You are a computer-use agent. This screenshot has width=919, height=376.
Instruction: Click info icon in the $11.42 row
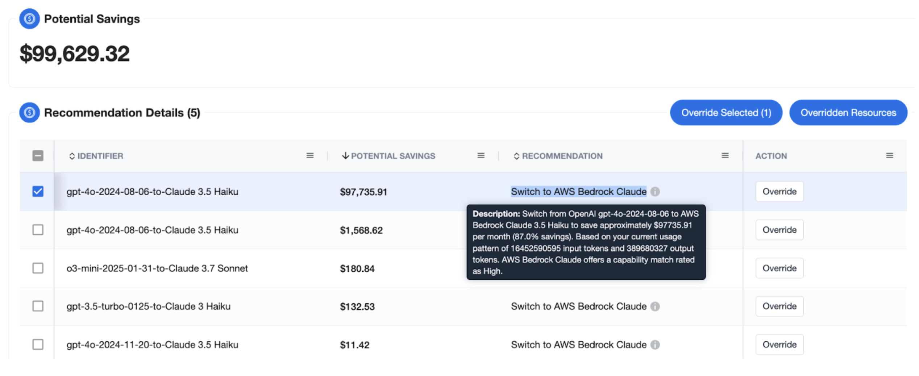655,345
